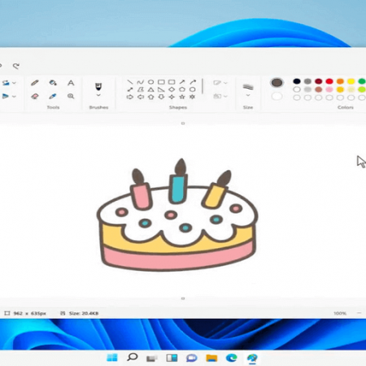Choose the orange color swatch

pos(340,81)
